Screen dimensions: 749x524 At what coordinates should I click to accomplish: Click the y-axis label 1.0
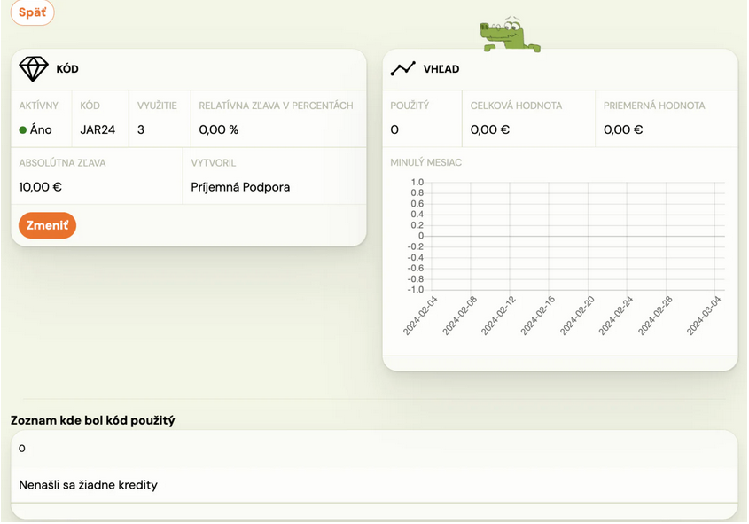[417, 183]
